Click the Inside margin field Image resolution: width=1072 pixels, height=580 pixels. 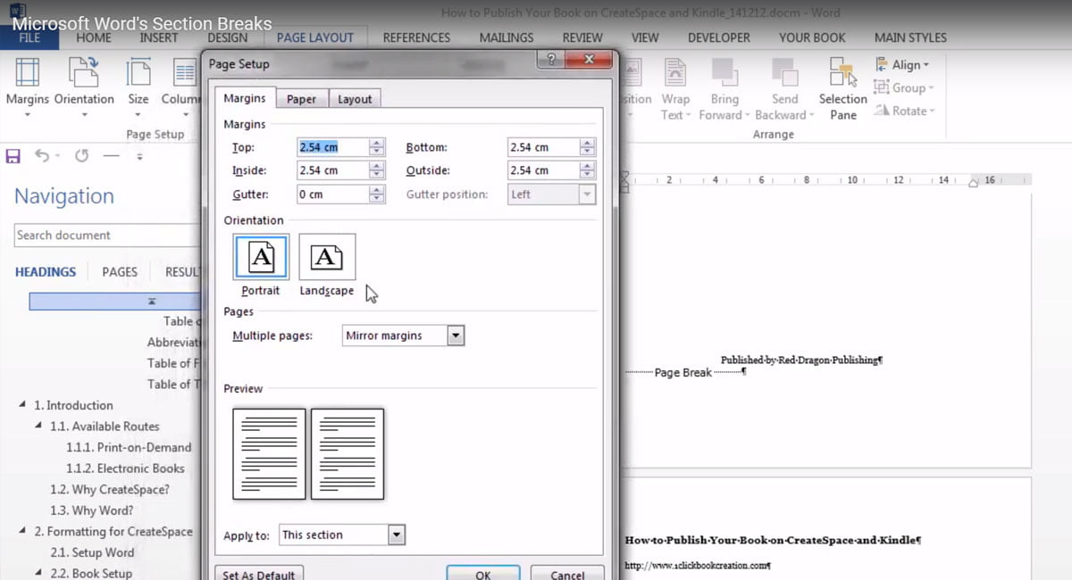coord(333,170)
